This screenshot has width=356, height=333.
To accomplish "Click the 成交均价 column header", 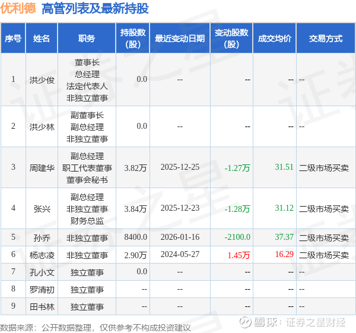I will click(275, 39).
